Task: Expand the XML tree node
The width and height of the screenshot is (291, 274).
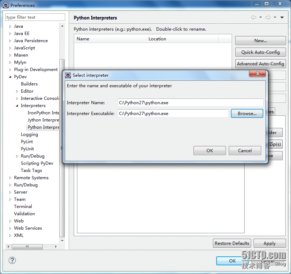Action: 10,235
